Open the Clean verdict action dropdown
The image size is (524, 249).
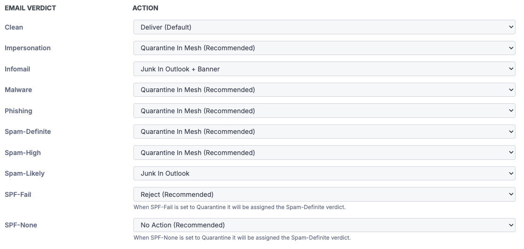[x=324, y=27]
